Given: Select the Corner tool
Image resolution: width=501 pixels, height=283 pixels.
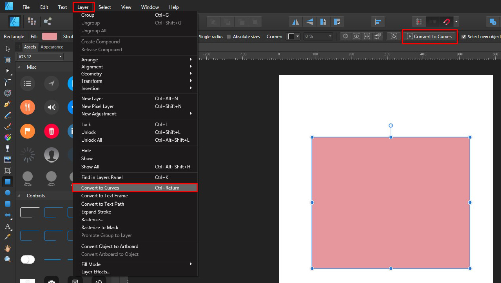Looking at the screenshot, I should tap(8, 82).
